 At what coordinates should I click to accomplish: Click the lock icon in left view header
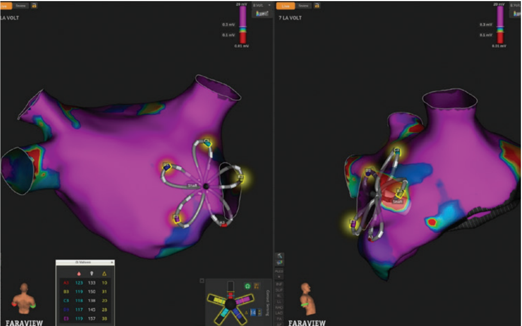[x=34, y=5]
